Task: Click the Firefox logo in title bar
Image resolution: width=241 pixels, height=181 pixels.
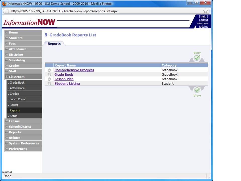Action: click(4, 3)
